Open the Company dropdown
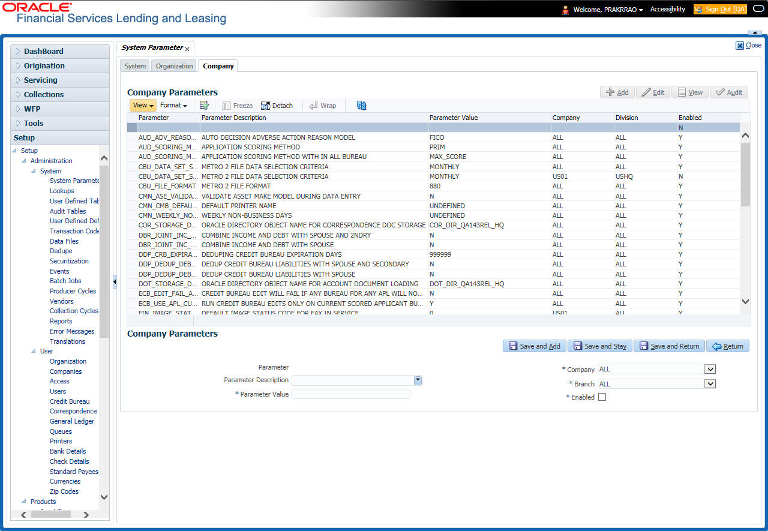768x531 pixels. tap(710, 370)
